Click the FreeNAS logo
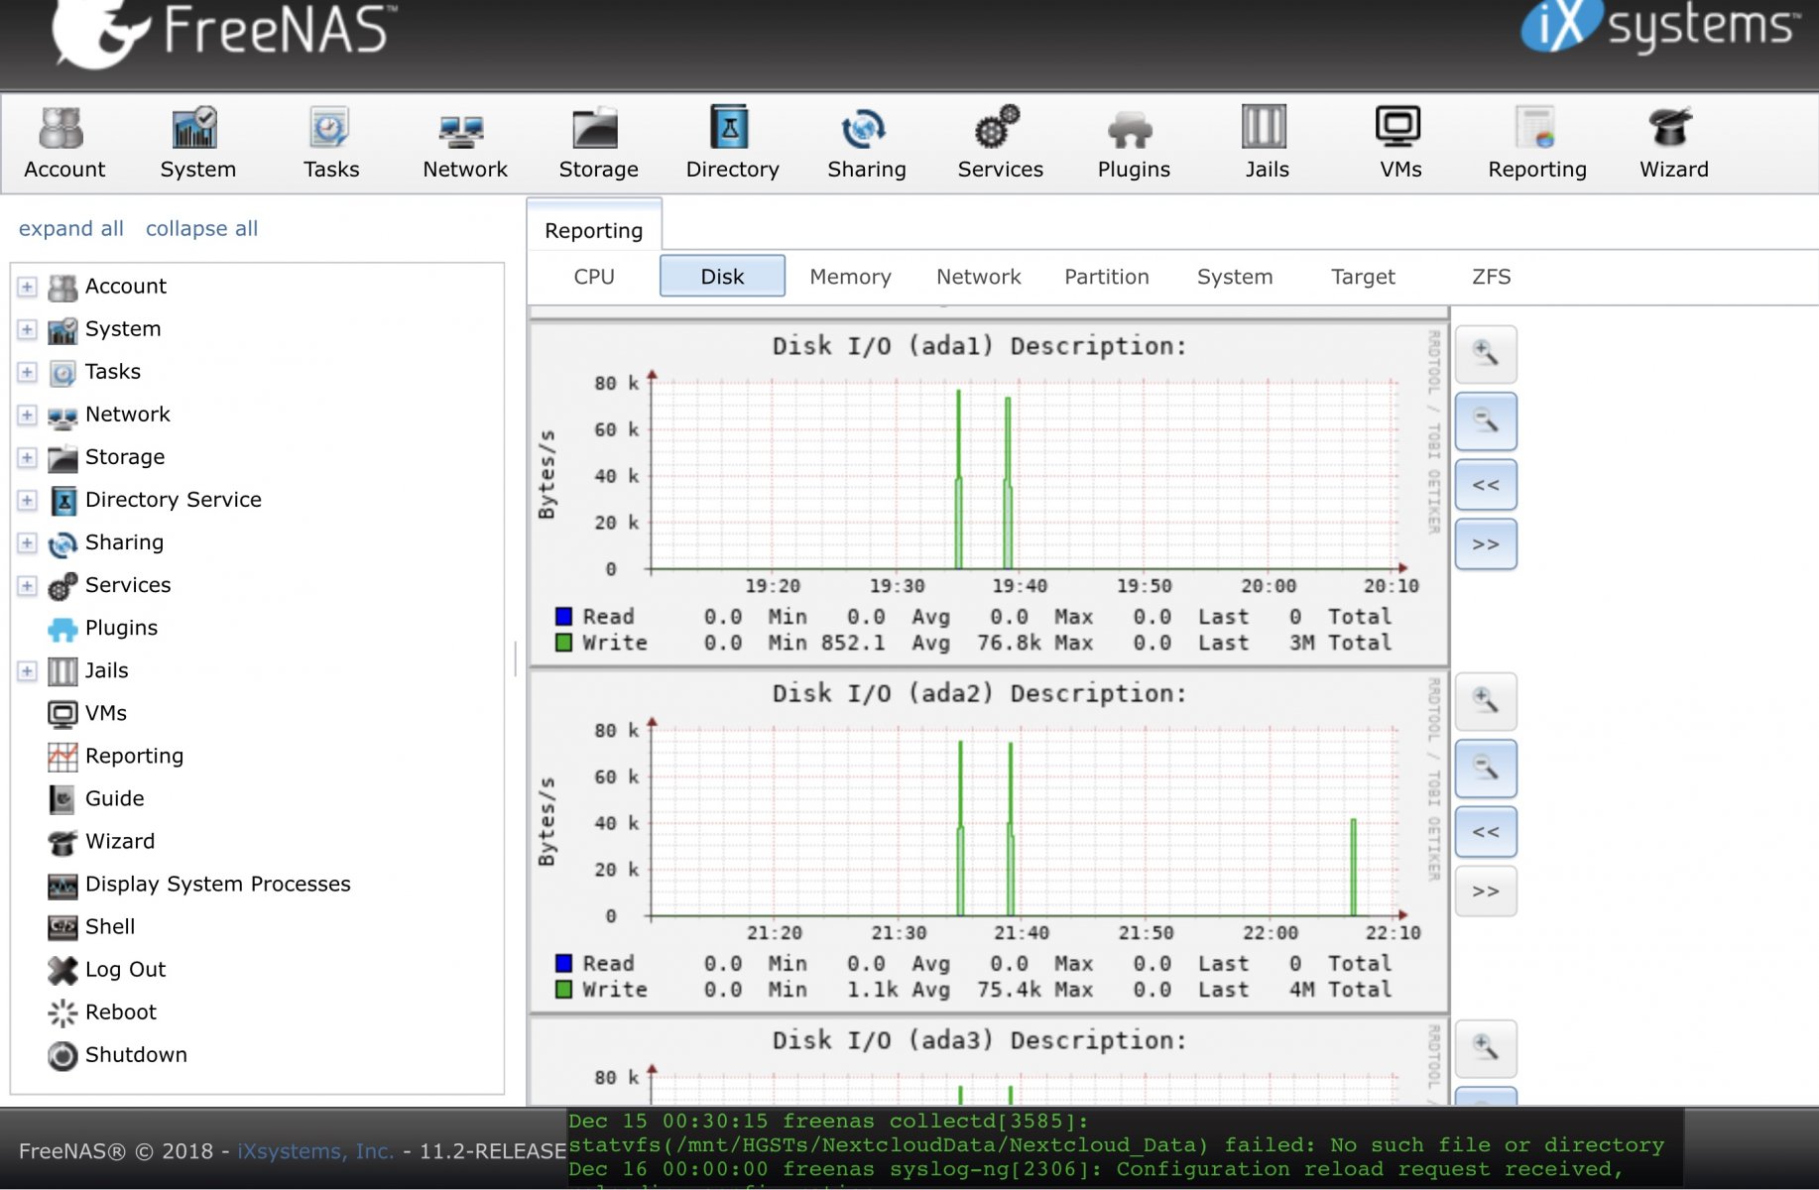 coord(223,35)
